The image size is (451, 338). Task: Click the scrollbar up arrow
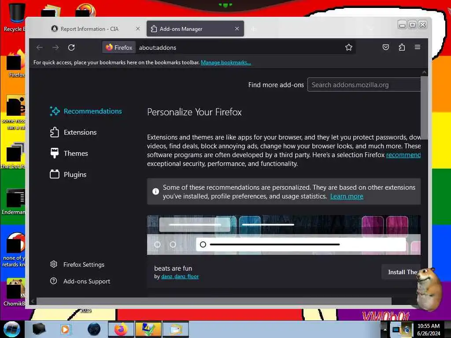pyautogui.click(x=424, y=73)
